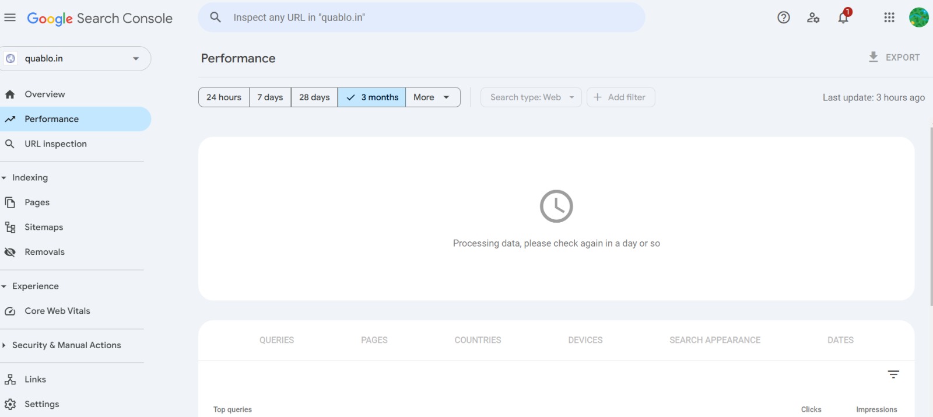Switch to the Queries tab

tap(277, 340)
